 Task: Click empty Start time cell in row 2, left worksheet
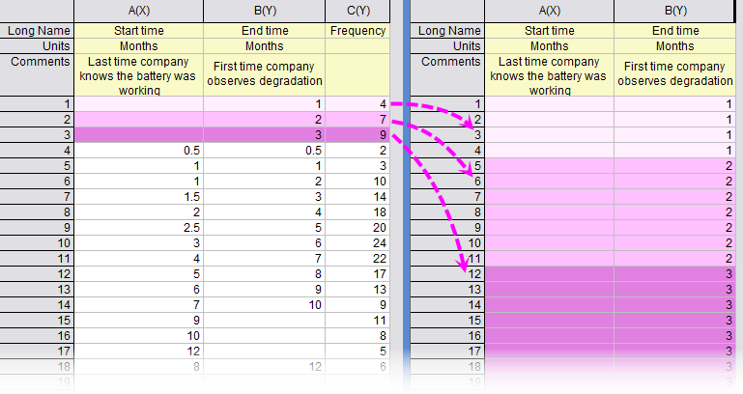point(138,120)
